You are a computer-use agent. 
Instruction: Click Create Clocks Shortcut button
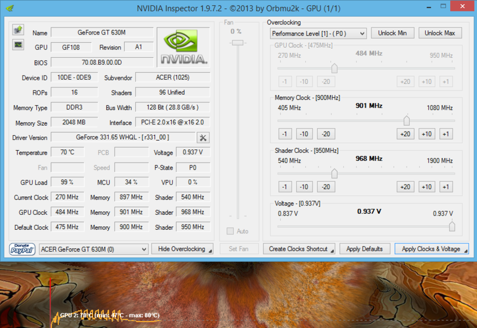tap(299, 249)
